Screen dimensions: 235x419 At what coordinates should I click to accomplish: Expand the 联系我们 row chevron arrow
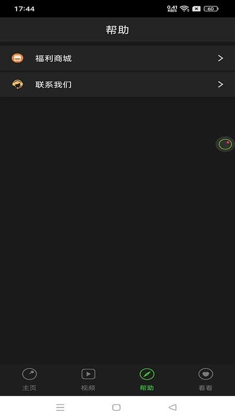coord(220,84)
